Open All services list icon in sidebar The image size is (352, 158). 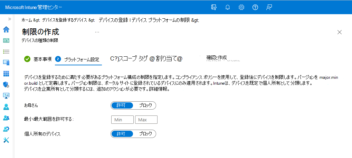pyautogui.click(x=6, y=52)
